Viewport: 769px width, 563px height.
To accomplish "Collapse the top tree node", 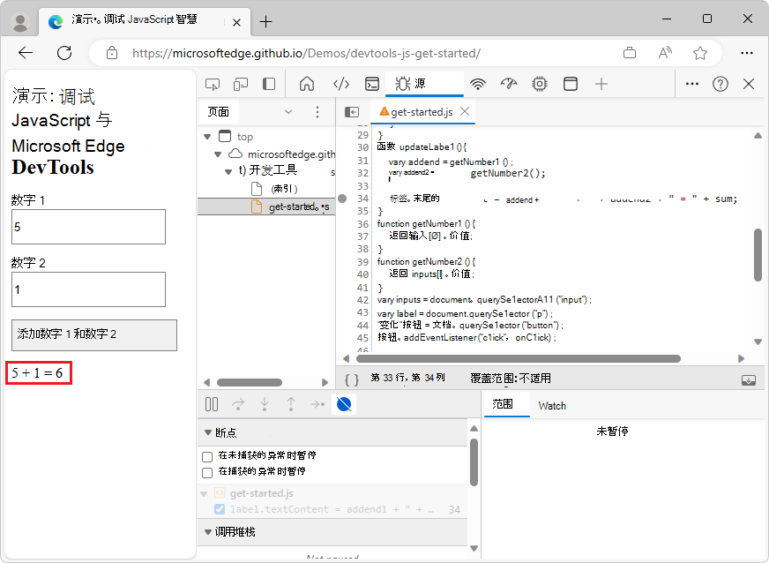I will click(207, 137).
